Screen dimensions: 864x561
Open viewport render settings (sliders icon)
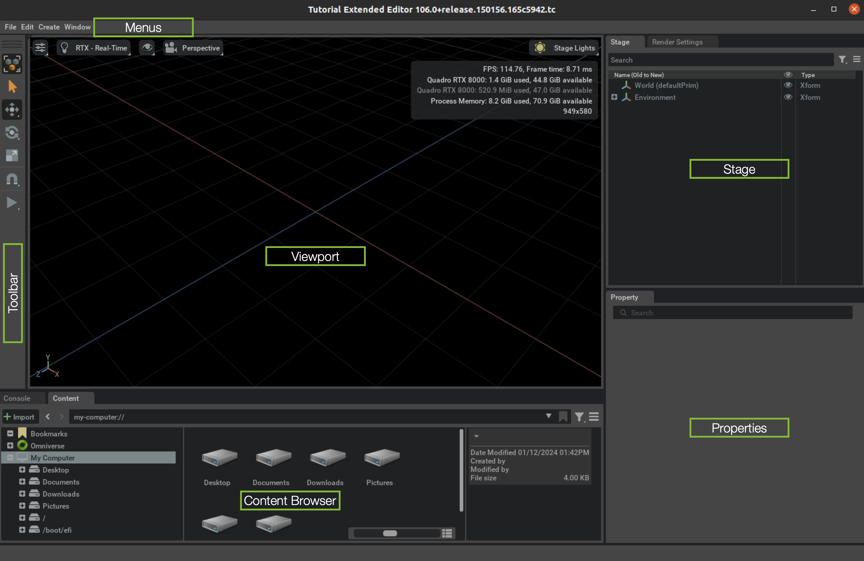(40, 47)
